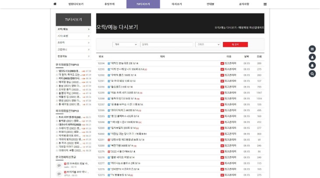Screen dimensions: 320x178
Task: Expand the 드라마 sidebar category
Action: (x=73, y=42)
